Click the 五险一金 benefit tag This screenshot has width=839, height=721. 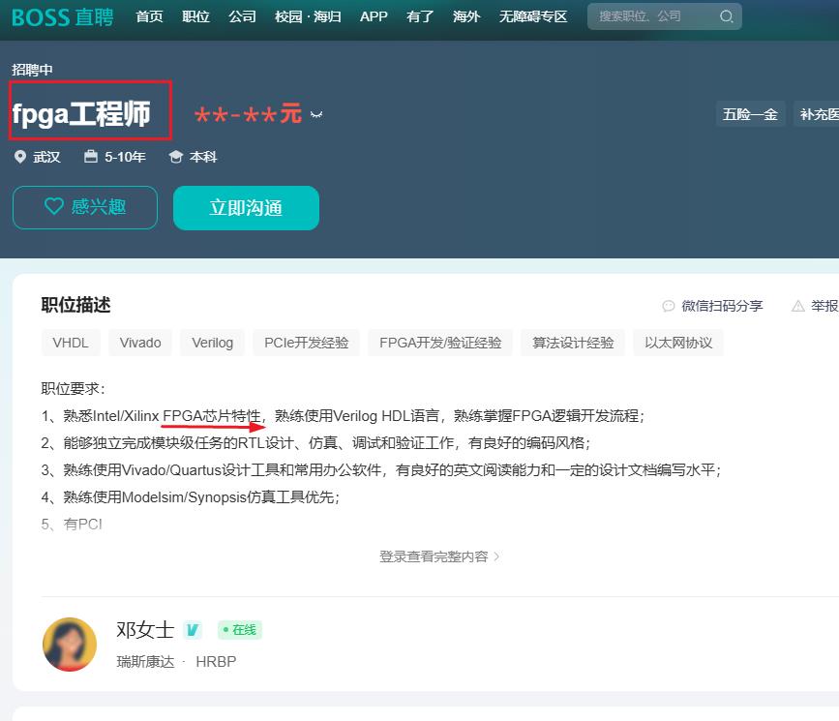[x=750, y=114]
